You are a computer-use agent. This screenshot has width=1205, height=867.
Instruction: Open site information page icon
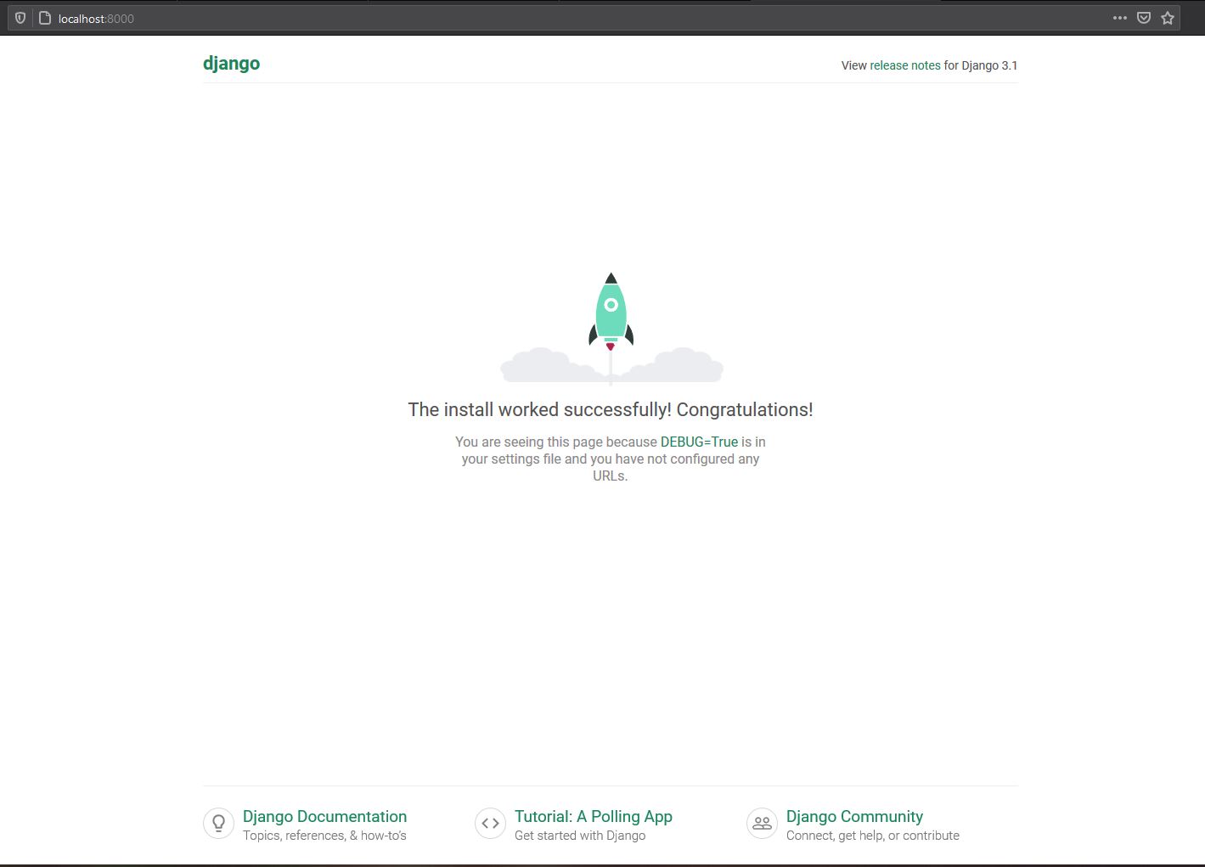45,18
